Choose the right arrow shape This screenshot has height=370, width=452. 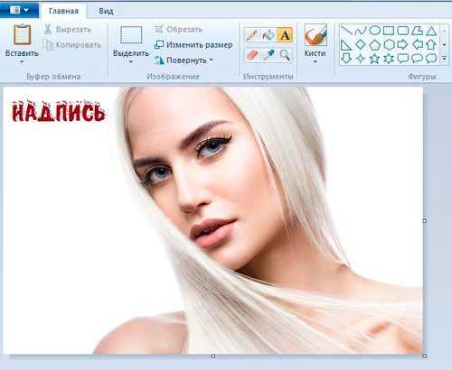point(402,44)
